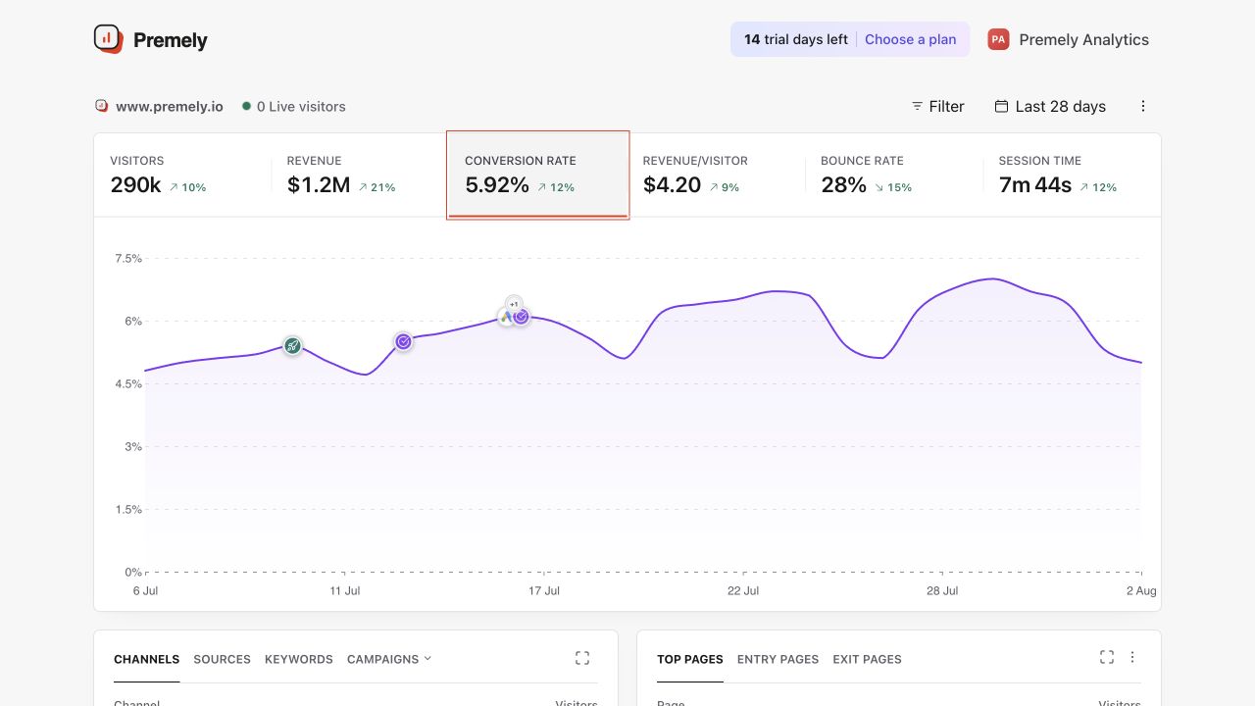The width and height of the screenshot is (1255, 706).
Task: Click the green rocket launch annotation marker
Action: [292, 345]
